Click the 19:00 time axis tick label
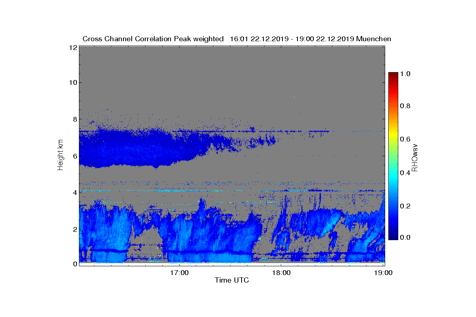The image size is (476, 317). [x=384, y=273]
